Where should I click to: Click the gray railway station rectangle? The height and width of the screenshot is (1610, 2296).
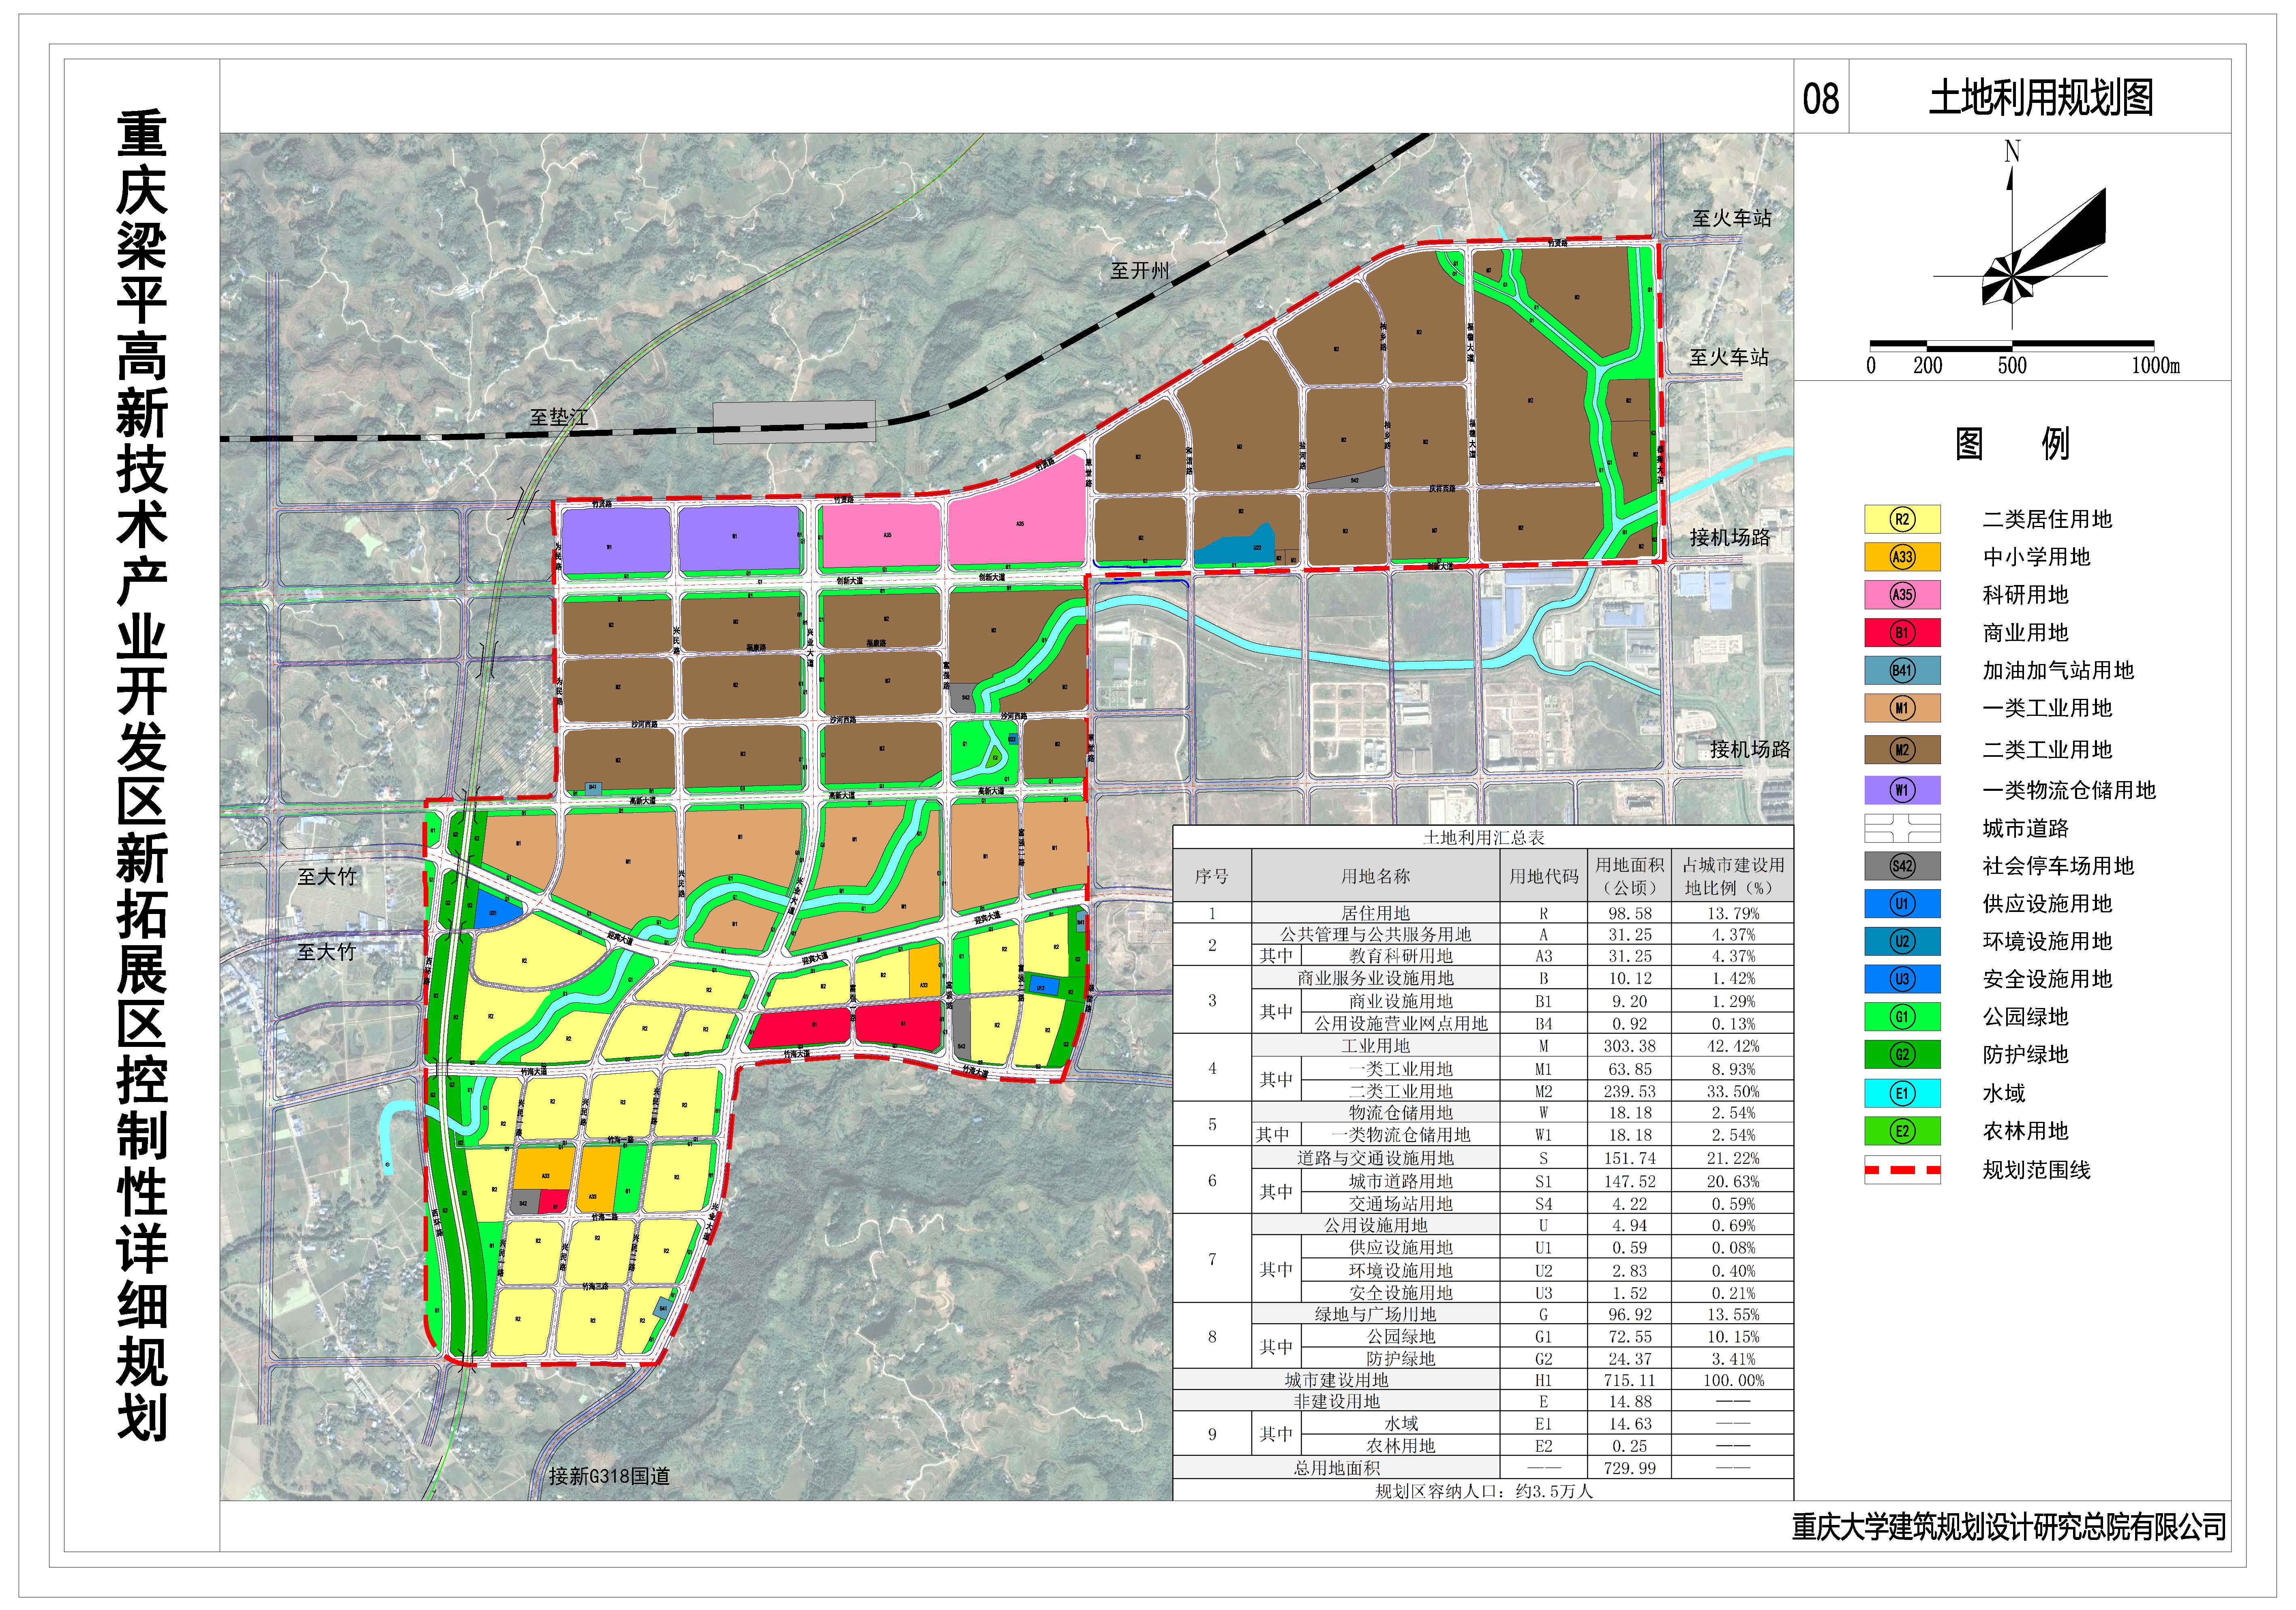click(x=794, y=422)
